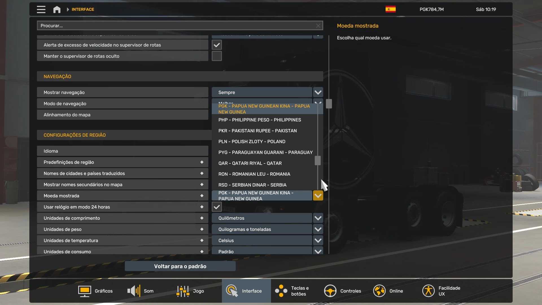The width and height of the screenshot is (542, 305).
Task: Open Facilidade UX accessibility icon
Action: tap(428, 291)
